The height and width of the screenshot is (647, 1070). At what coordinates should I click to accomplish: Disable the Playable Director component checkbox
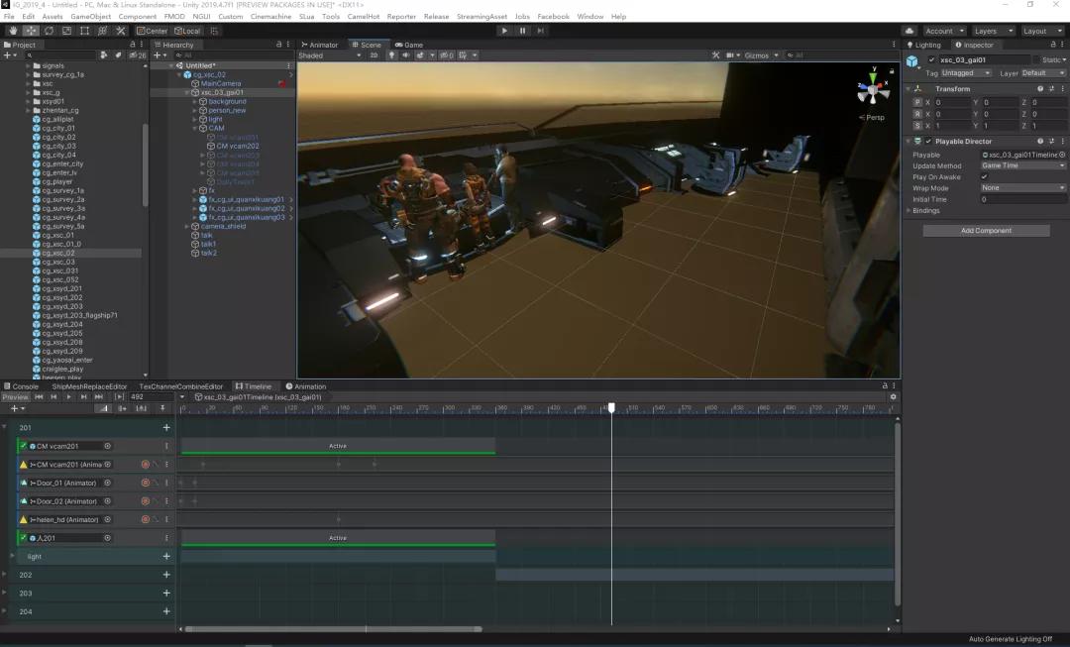pyautogui.click(x=928, y=142)
